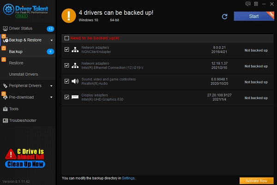Click the Peripheral Drivers USB icon
This screenshot has height=185, width=277.
pos(5,86)
